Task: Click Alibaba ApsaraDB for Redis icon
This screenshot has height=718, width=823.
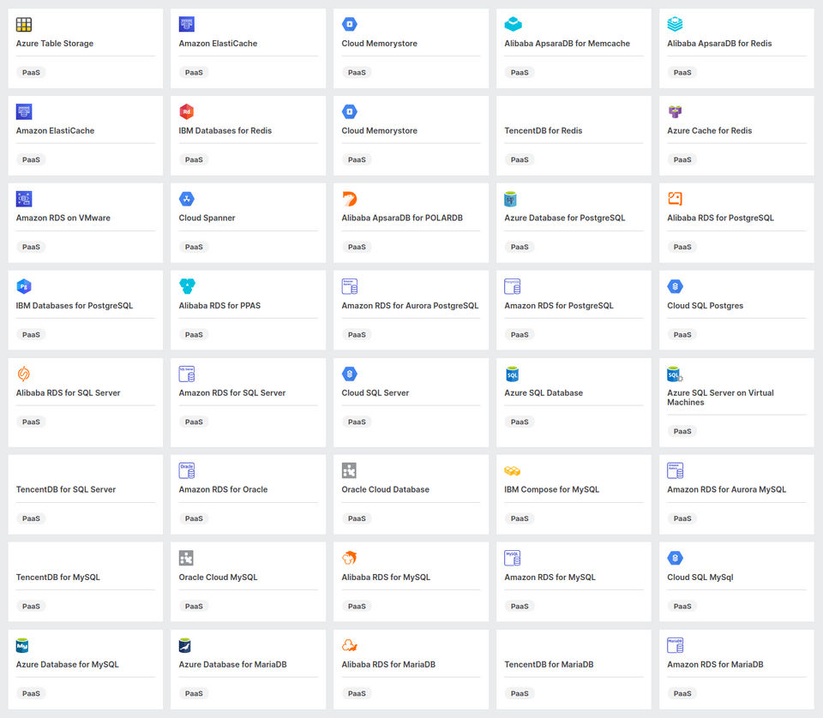Action: (675, 24)
